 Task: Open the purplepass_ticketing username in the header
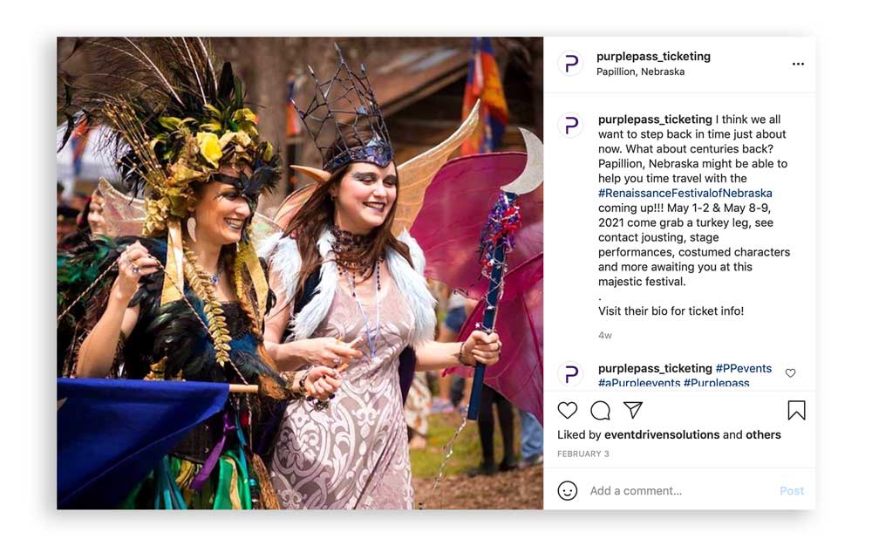653,56
